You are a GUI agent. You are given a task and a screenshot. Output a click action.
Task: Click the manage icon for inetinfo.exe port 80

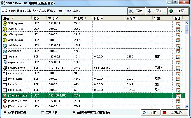click(x=178, y=90)
